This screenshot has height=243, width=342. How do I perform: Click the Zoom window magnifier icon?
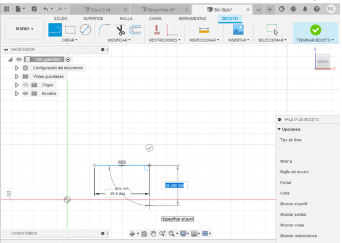tap(162, 234)
